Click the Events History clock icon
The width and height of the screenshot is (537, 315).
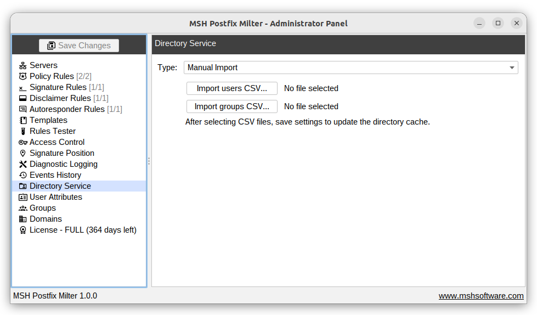click(22, 175)
